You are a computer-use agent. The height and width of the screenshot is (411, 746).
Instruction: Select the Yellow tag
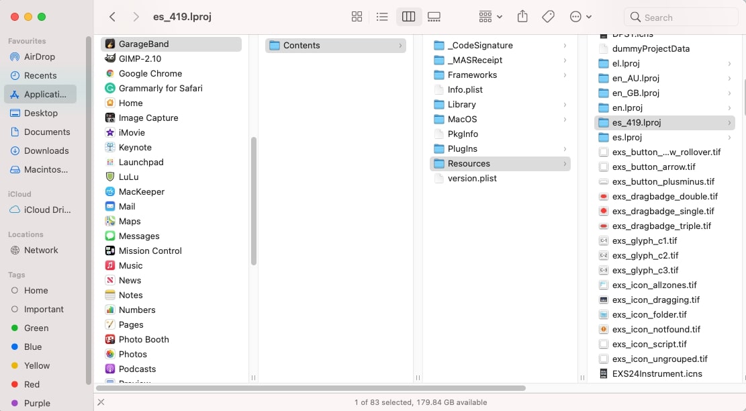[x=40, y=366]
